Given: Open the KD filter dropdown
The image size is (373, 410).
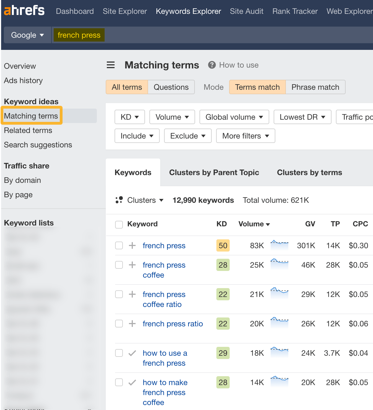Looking at the screenshot, I should [x=129, y=117].
